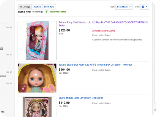Click the green plus follow search icon
156x117 pixels.
(x=47, y=12)
